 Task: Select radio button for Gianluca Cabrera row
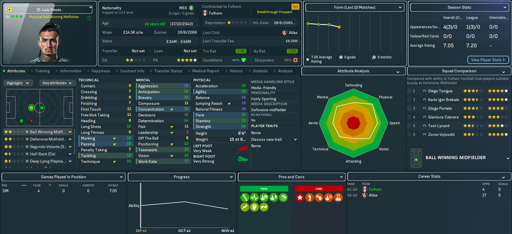coord(410,117)
